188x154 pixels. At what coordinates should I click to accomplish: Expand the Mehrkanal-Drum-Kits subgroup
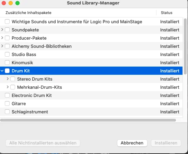click(x=8, y=87)
